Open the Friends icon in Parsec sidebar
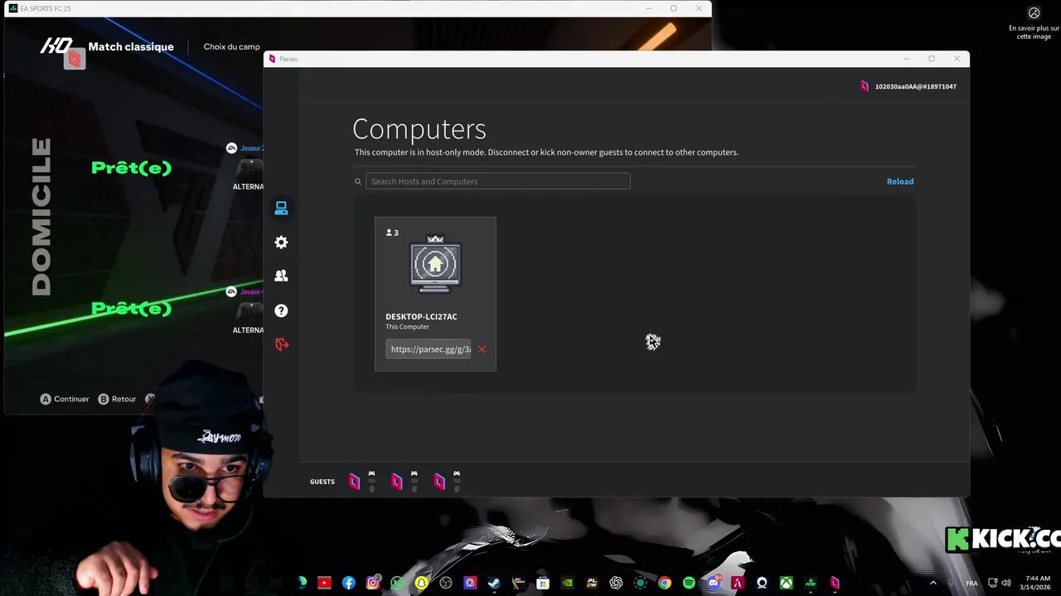1061x596 pixels. click(x=281, y=276)
